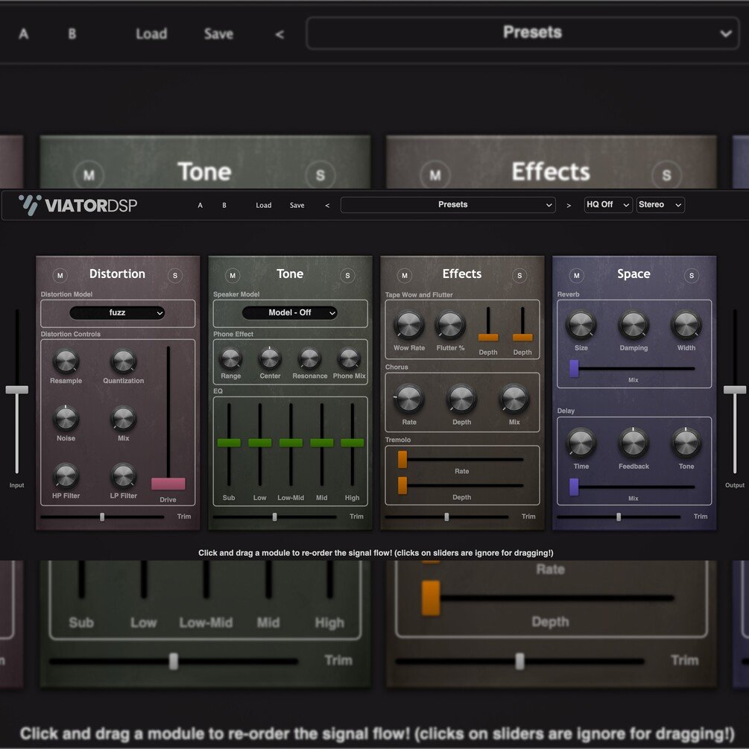Image resolution: width=749 pixels, height=749 pixels.
Task: Click the Chorus Mix knob
Action: pyautogui.click(x=514, y=399)
